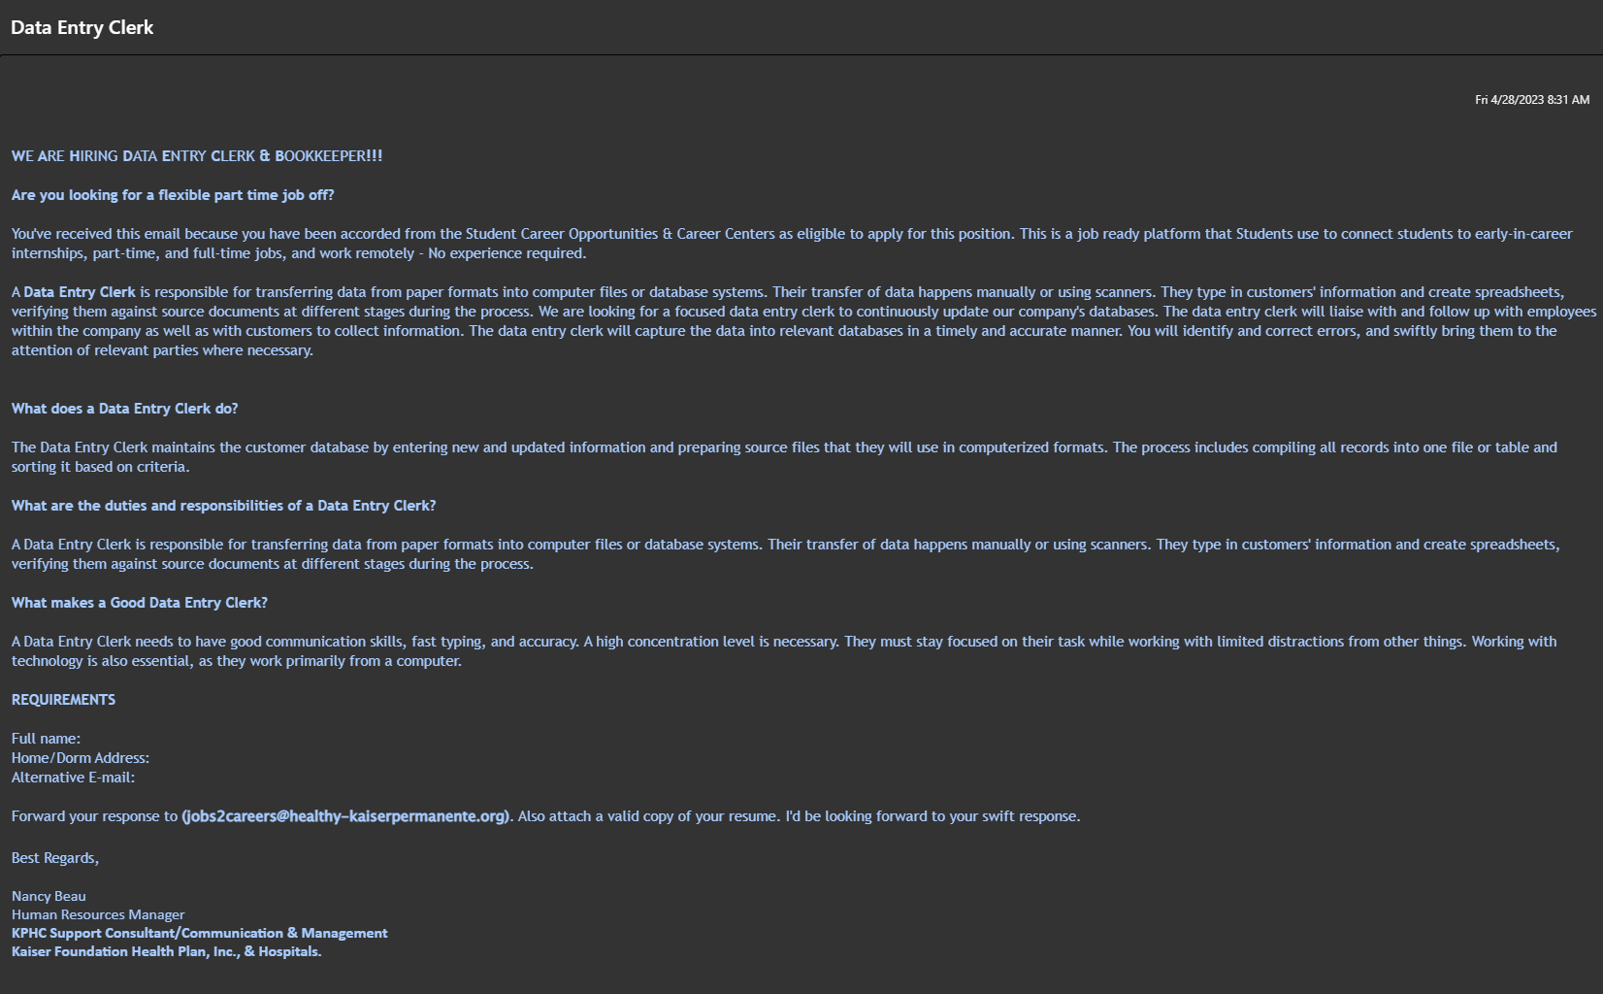Click 'Are you looking for a flexible part time job off?'
This screenshot has height=994, width=1603.
(173, 195)
